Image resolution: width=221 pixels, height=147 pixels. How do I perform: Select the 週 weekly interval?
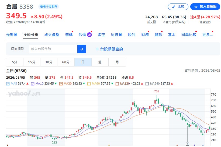point(100,62)
